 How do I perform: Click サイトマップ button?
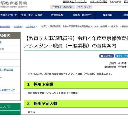point(84,7)
